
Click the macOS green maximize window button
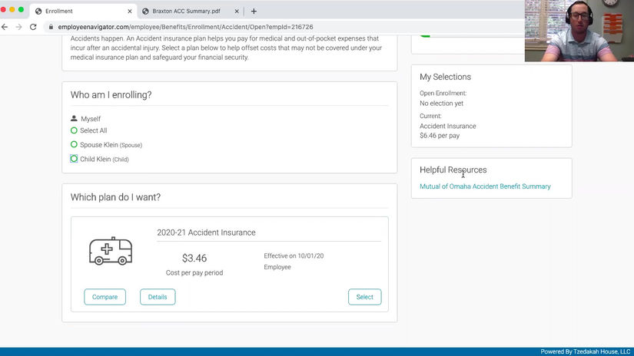click(x=21, y=10)
